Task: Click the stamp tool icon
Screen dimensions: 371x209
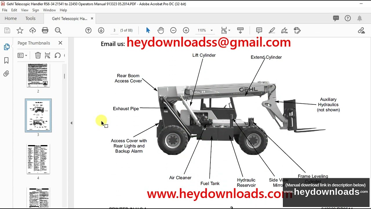Action: (x=297, y=30)
